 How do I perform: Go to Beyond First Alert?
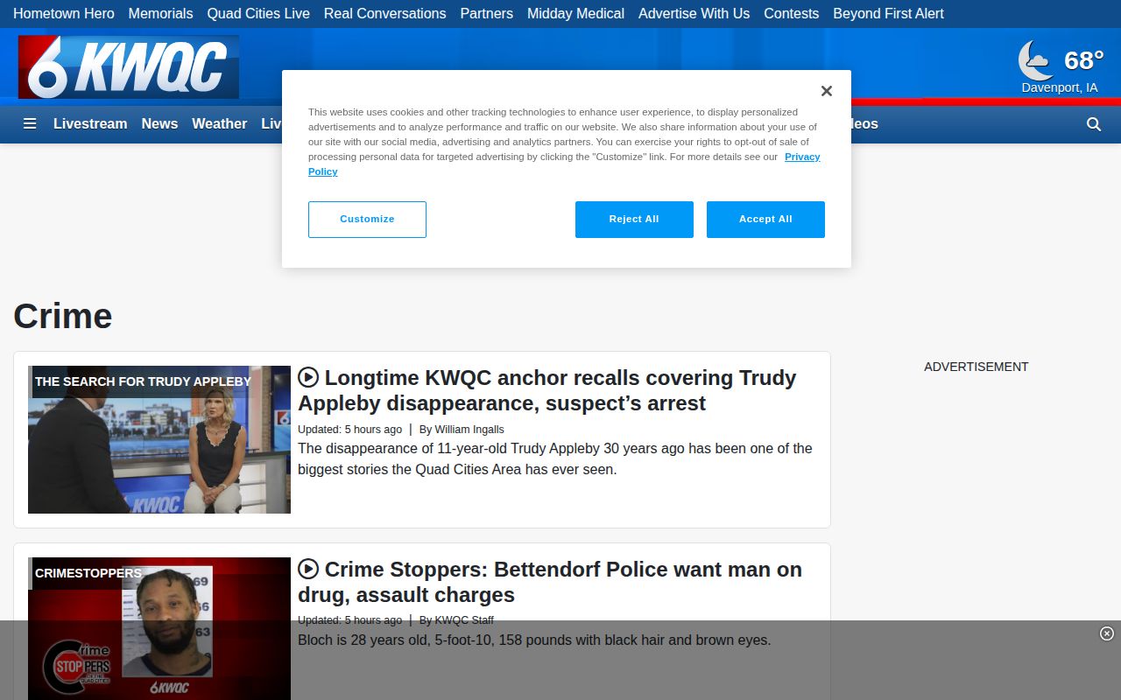click(888, 13)
